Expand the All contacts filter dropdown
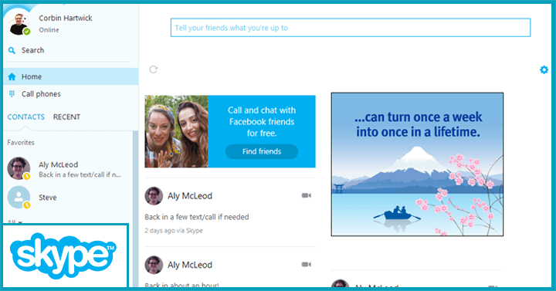556x291 pixels. [x=15, y=222]
